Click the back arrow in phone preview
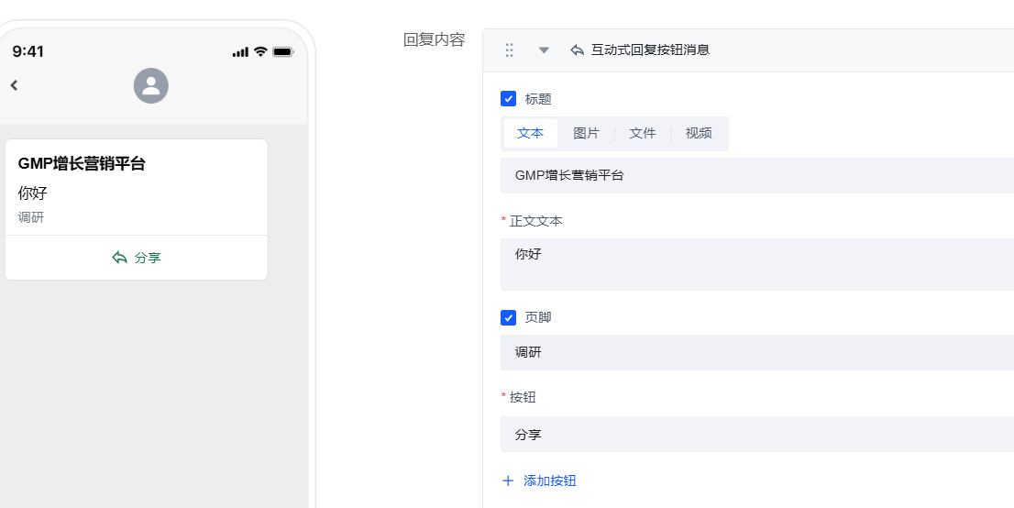 (14, 85)
